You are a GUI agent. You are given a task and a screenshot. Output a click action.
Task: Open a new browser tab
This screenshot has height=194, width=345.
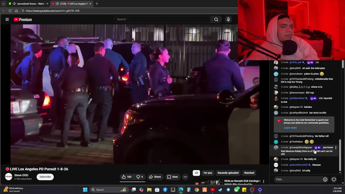[x=97, y=4]
